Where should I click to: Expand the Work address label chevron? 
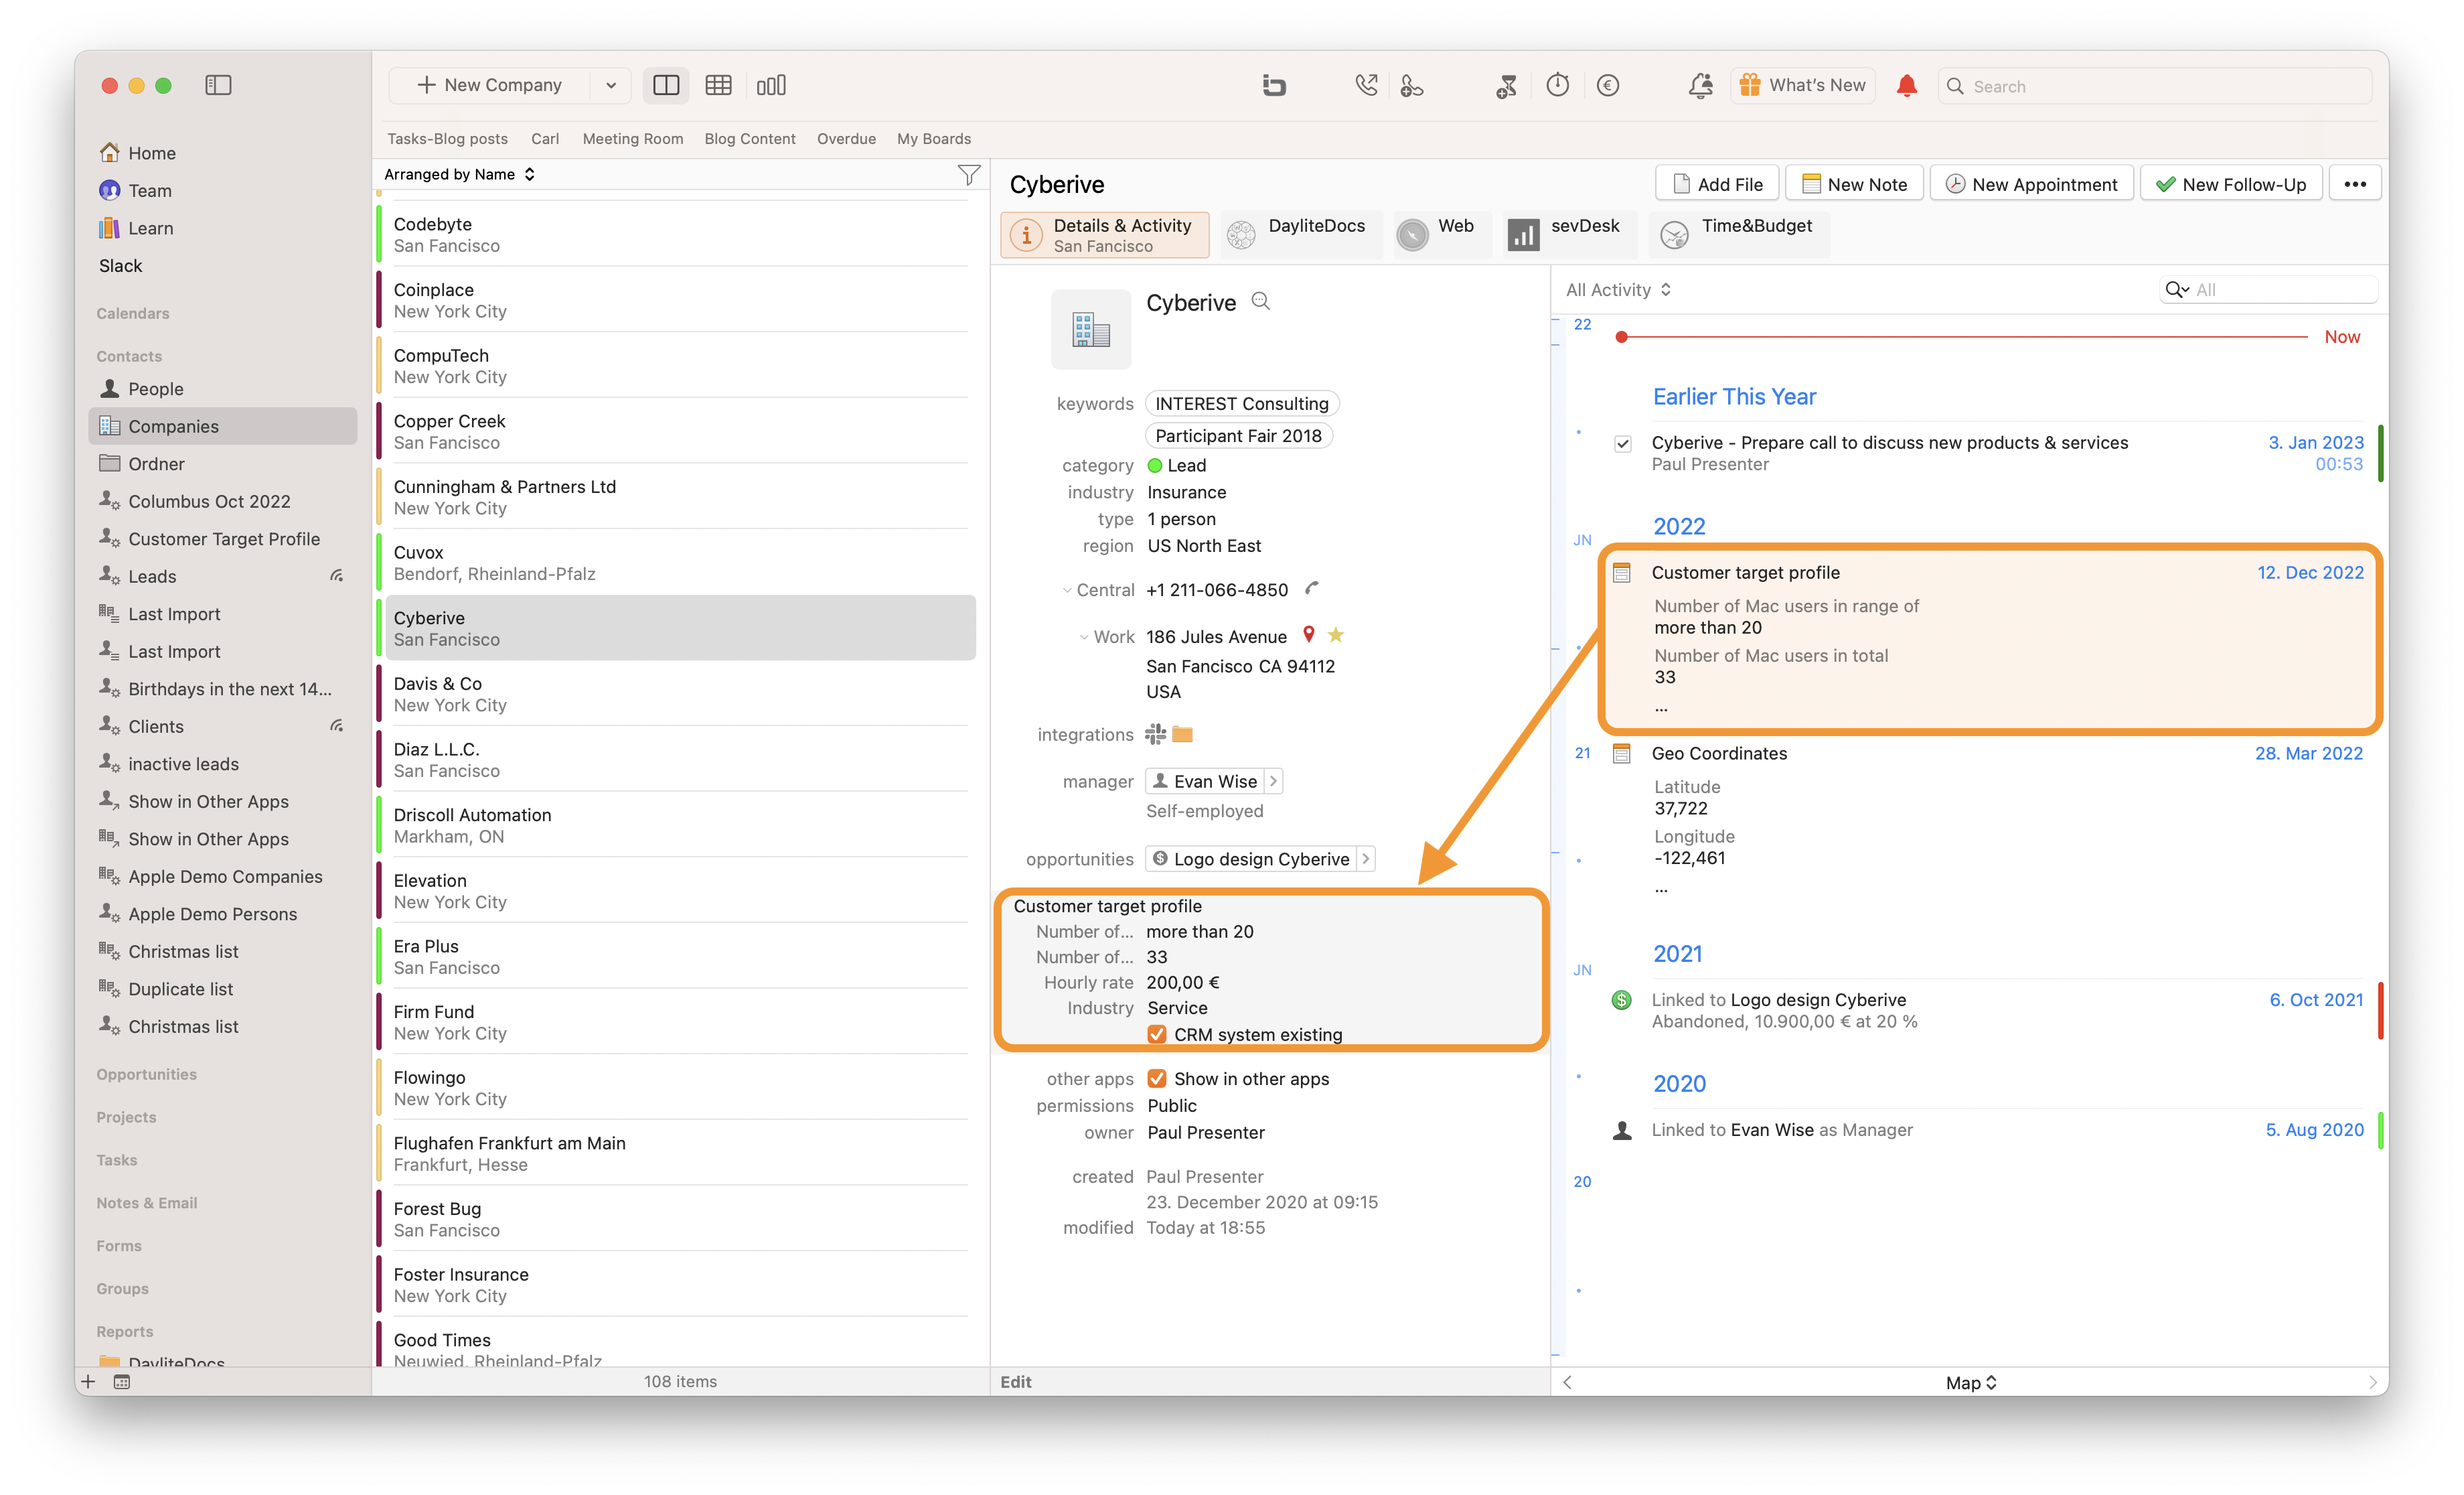1084,638
